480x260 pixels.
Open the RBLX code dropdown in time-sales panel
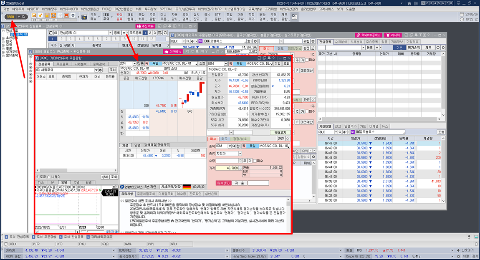coord(336,132)
